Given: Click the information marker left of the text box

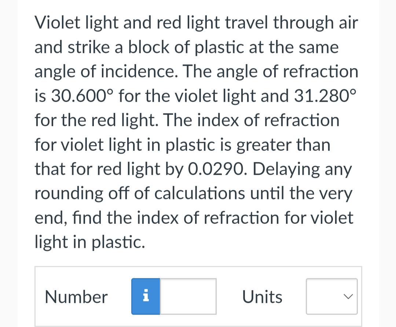Looking at the screenshot, I should (x=146, y=297).
